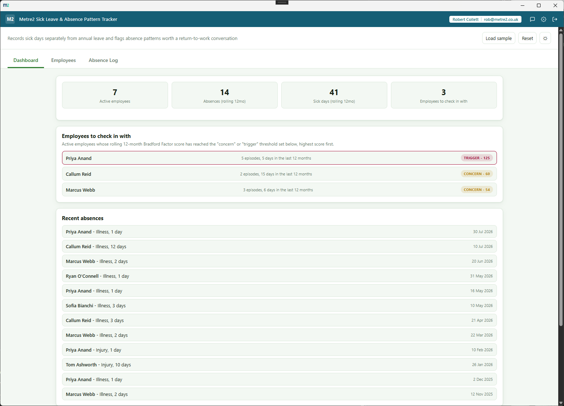Image resolution: width=564 pixels, height=406 pixels.
Task: Open Ryan O'Connell Illness, 1 day absence
Action: (279, 276)
